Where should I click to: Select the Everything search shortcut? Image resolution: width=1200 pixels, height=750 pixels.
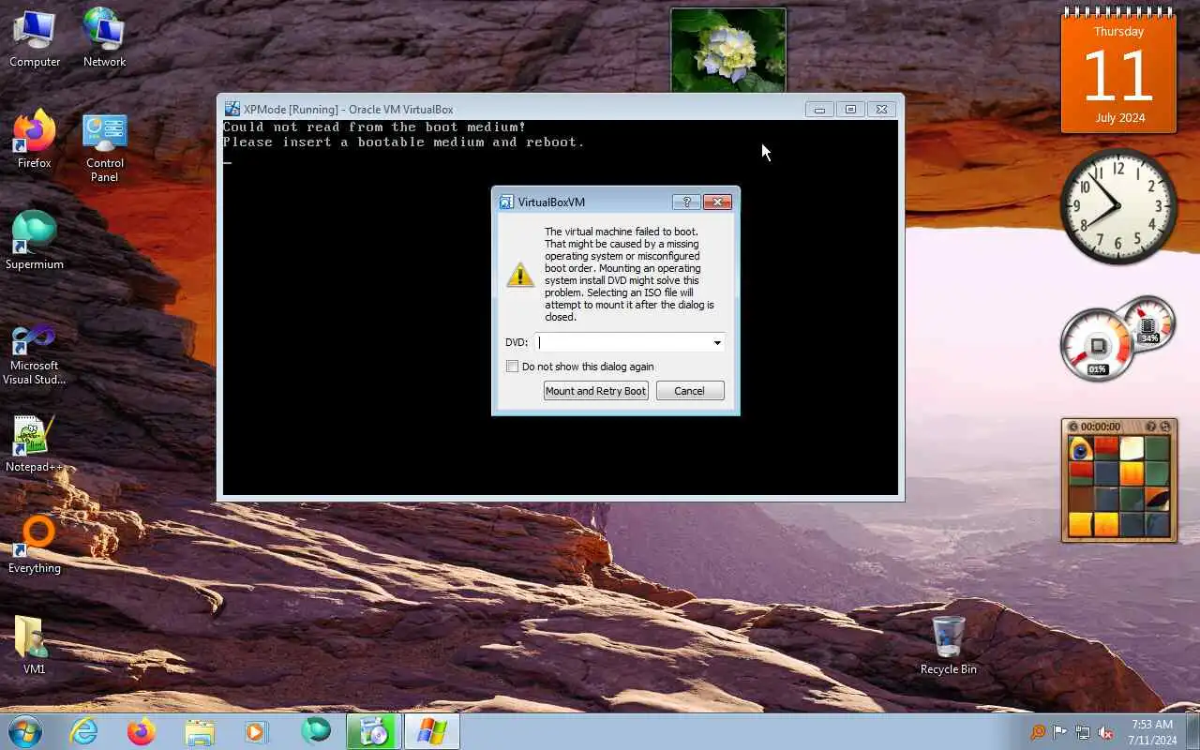(35, 544)
